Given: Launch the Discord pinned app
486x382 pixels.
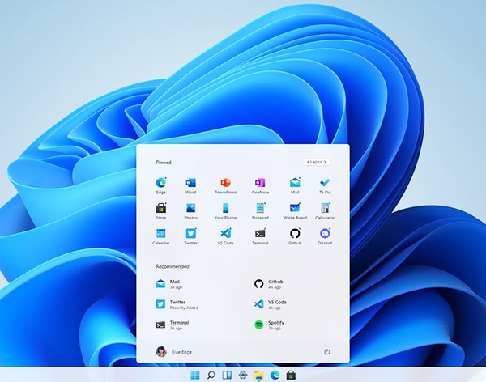Looking at the screenshot, I should click(x=325, y=236).
